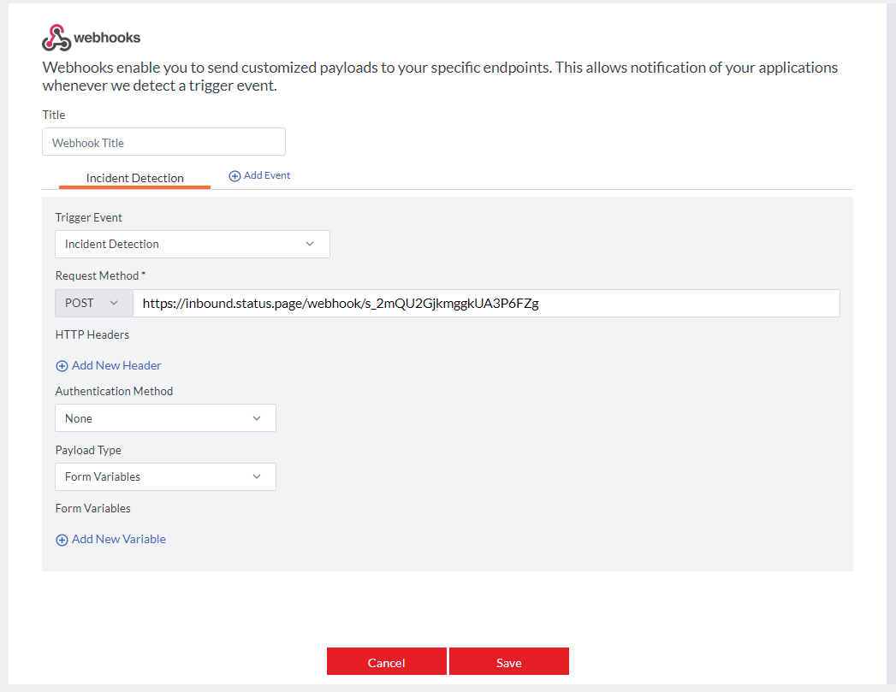Click the chevron arrow next to POST
The width and height of the screenshot is (896, 692).
[x=114, y=303]
